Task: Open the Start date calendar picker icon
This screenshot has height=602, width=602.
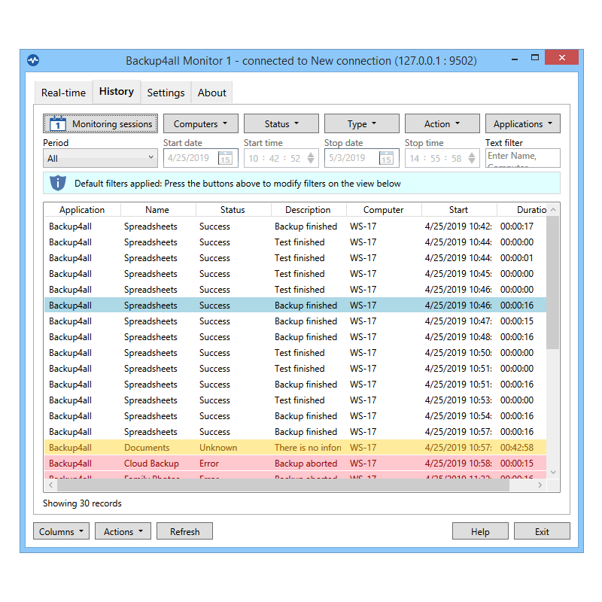Action: pos(225,158)
